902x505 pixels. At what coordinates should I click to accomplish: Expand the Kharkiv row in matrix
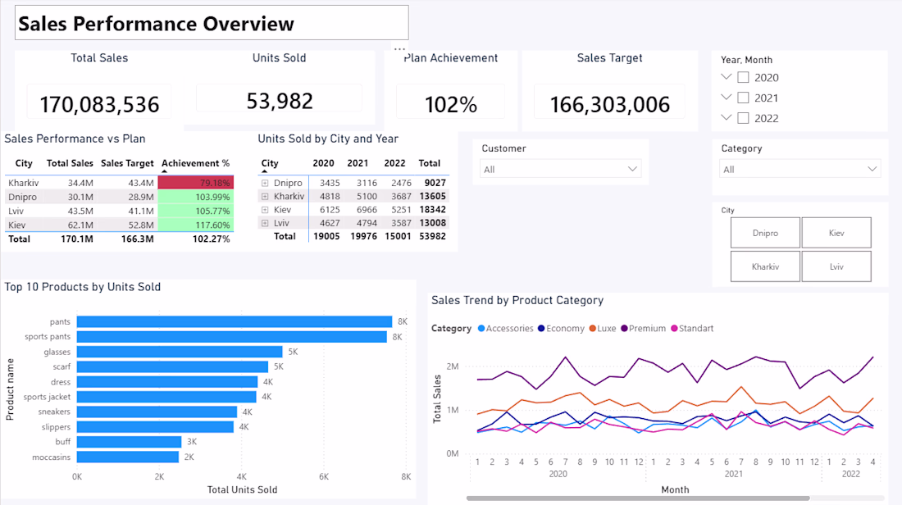(265, 196)
